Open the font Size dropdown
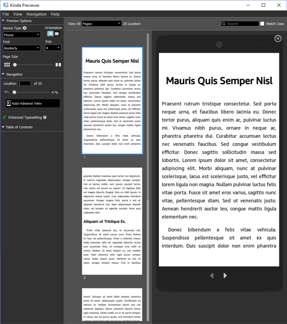The image size is (287, 324). (53, 48)
